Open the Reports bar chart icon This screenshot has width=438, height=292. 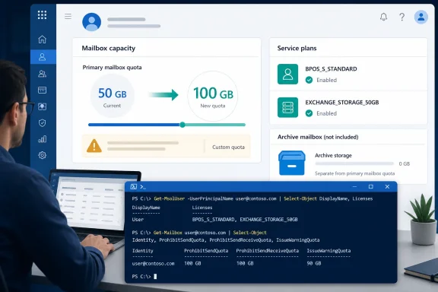click(x=42, y=139)
